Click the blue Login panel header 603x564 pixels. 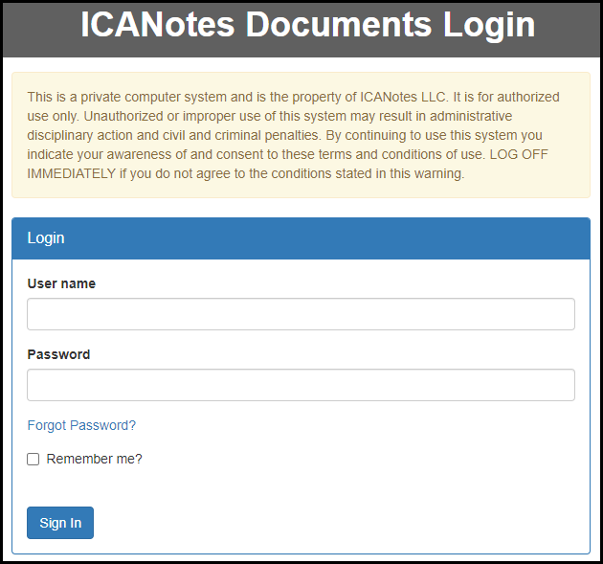click(301, 238)
